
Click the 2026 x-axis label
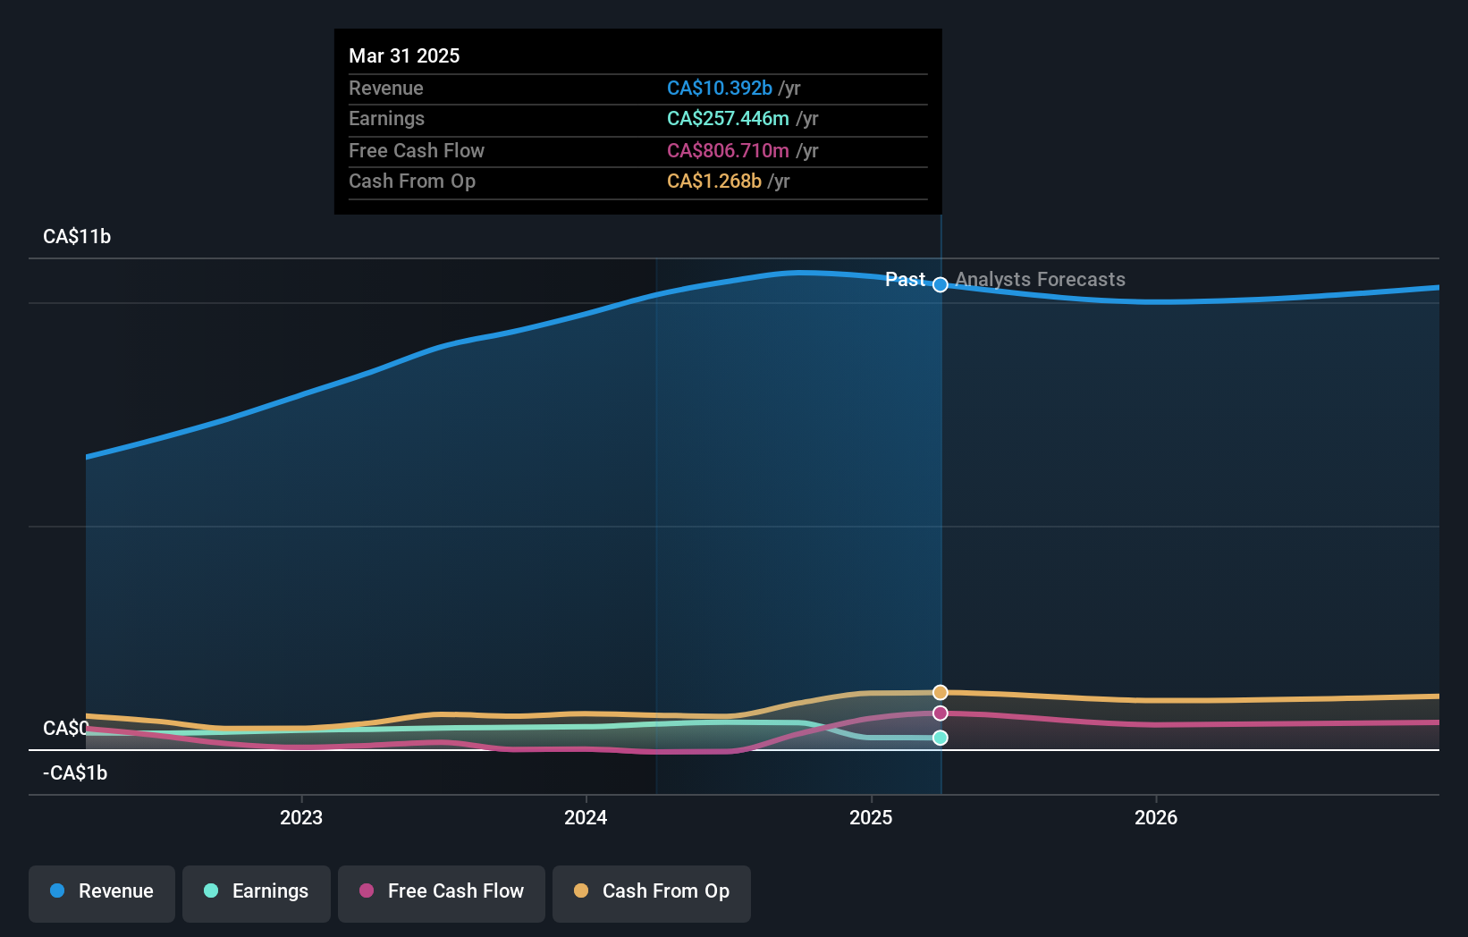tap(1156, 817)
